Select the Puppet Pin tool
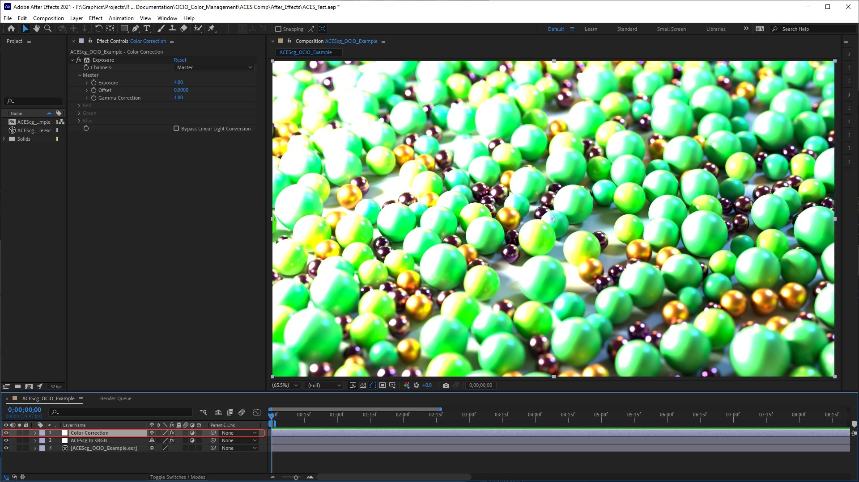The image size is (859, 482). 212,29
